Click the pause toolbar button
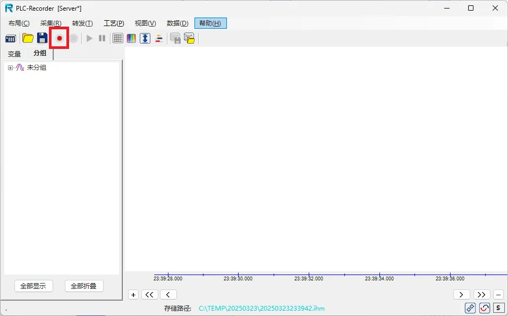This screenshot has width=508, height=316. click(x=102, y=38)
